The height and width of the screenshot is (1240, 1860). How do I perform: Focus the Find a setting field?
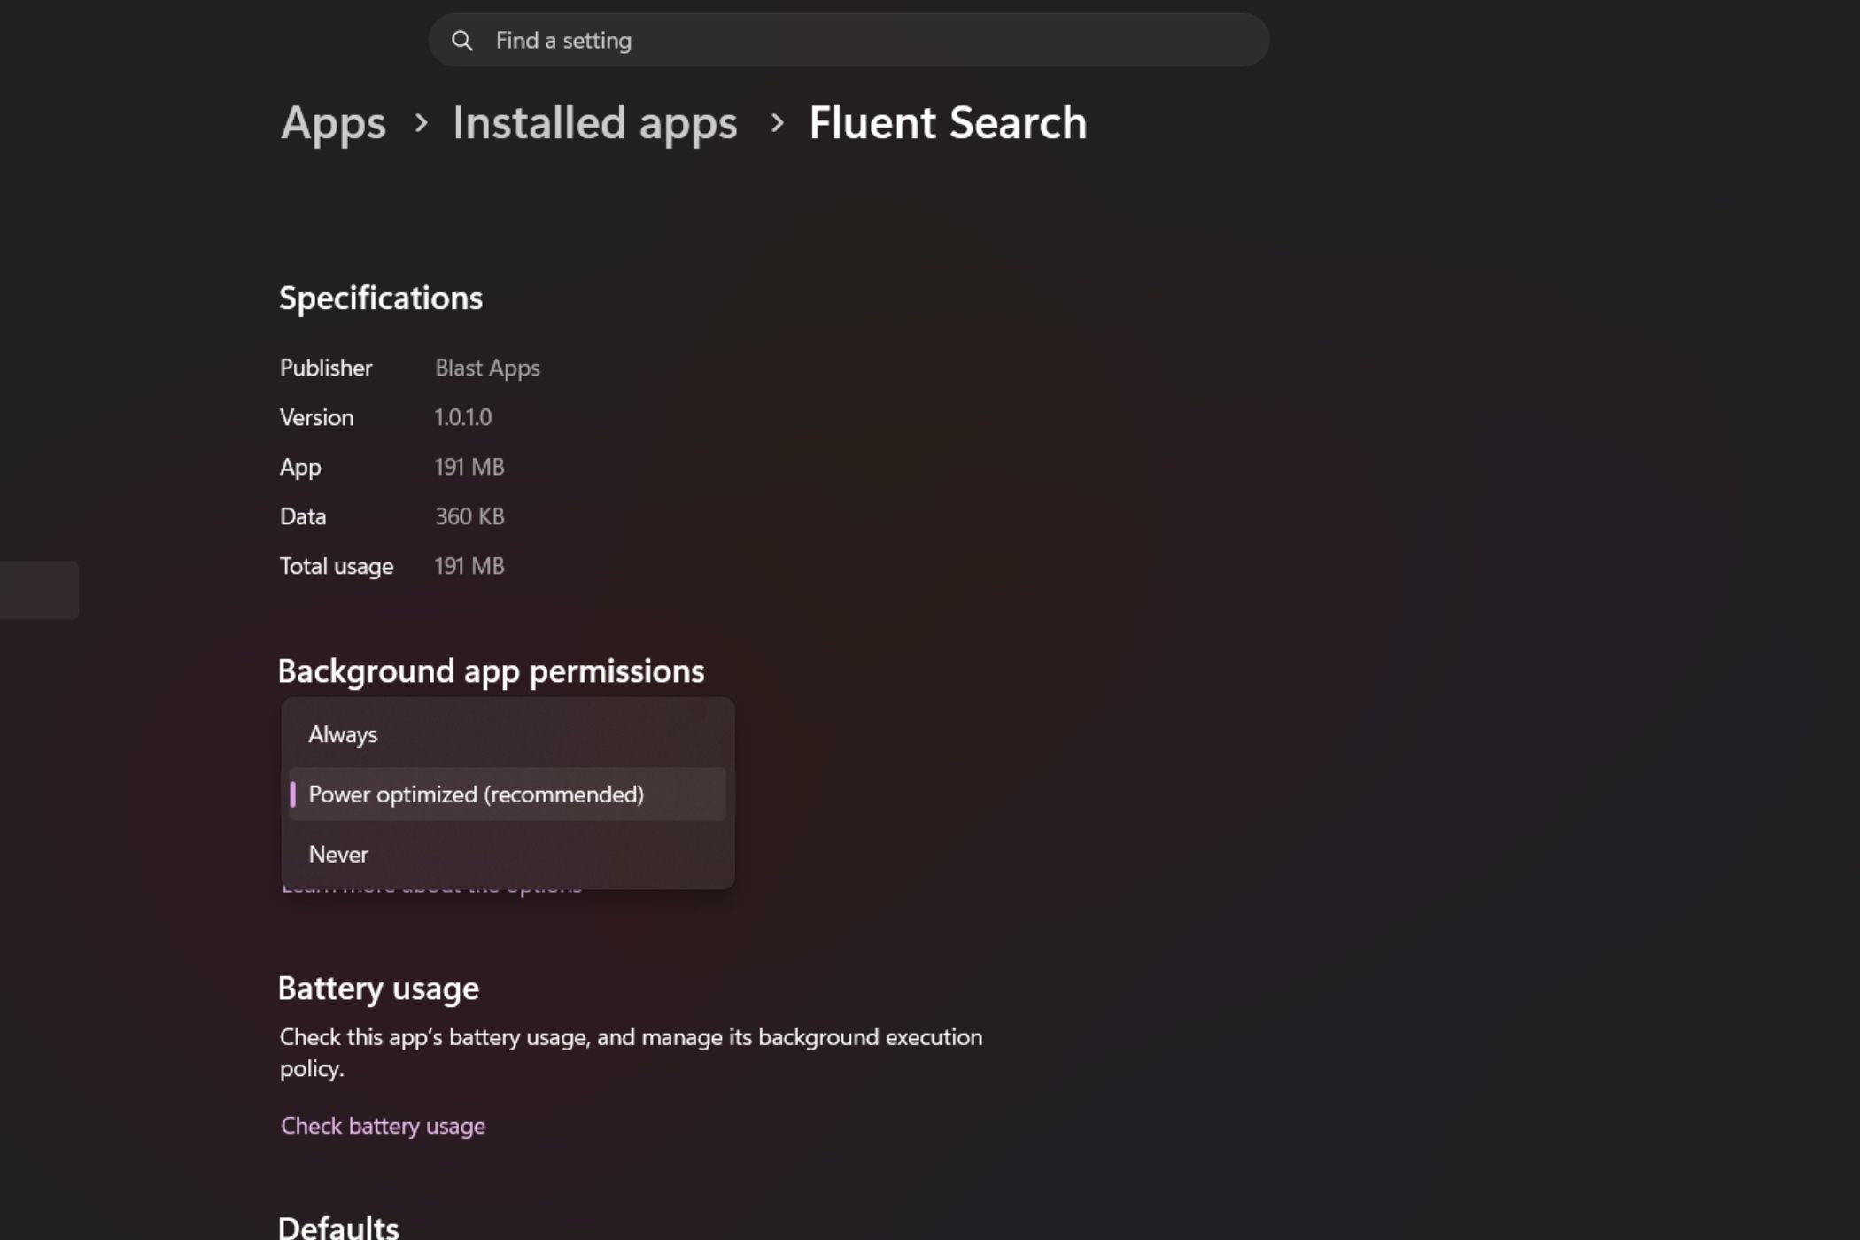(849, 40)
